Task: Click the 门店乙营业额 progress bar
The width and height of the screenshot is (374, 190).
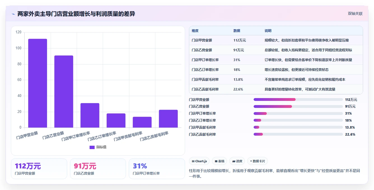Action: (298, 106)
